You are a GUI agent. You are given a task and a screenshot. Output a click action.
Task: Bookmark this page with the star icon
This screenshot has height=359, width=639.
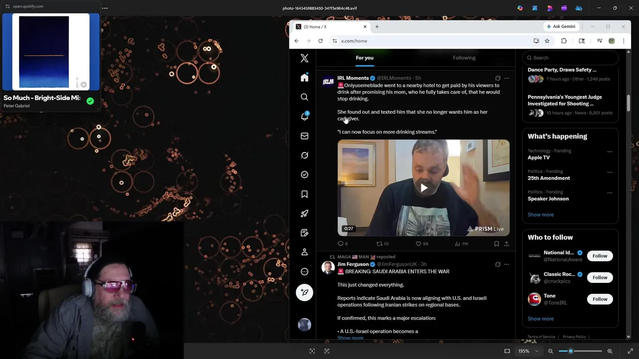547,41
